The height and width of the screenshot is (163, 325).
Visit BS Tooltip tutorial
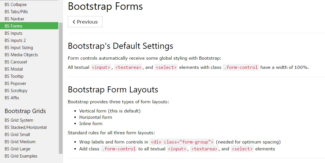point(14,76)
